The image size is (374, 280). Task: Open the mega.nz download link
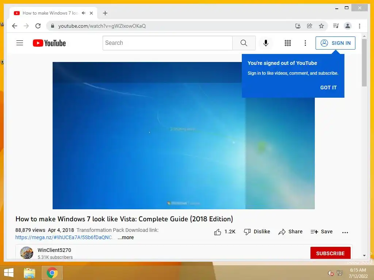64,237
